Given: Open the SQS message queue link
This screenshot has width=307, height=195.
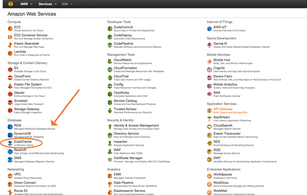Looking at the screenshot, I should click(x=217, y=150).
